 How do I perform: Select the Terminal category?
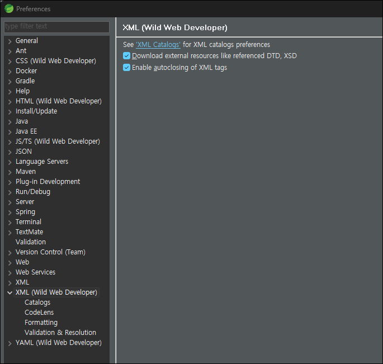(x=29, y=222)
